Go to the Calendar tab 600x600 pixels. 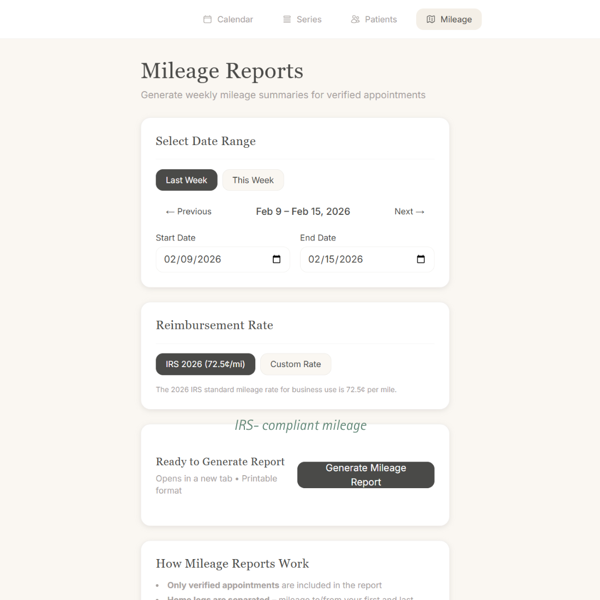coord(228,19)
